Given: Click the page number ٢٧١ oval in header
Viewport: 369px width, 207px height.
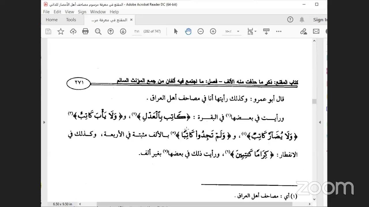Looking at the screenshot, I should point(79,83).
